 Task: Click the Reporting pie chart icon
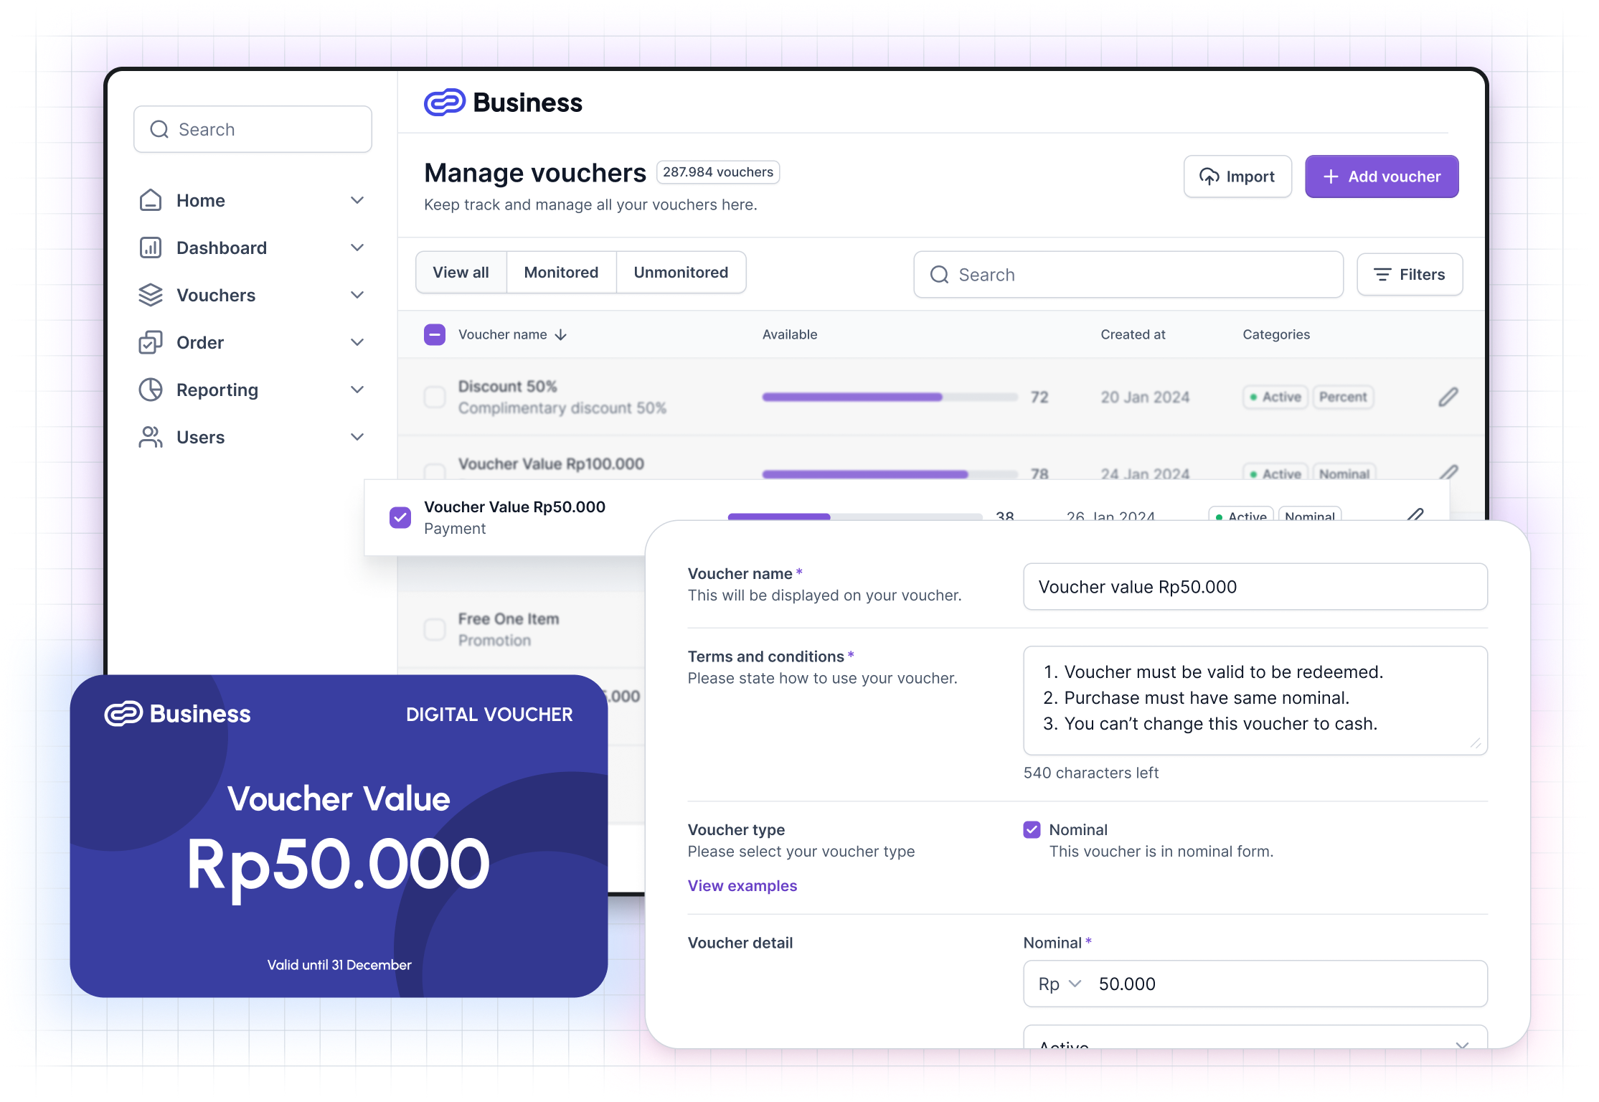click(150, 390)
